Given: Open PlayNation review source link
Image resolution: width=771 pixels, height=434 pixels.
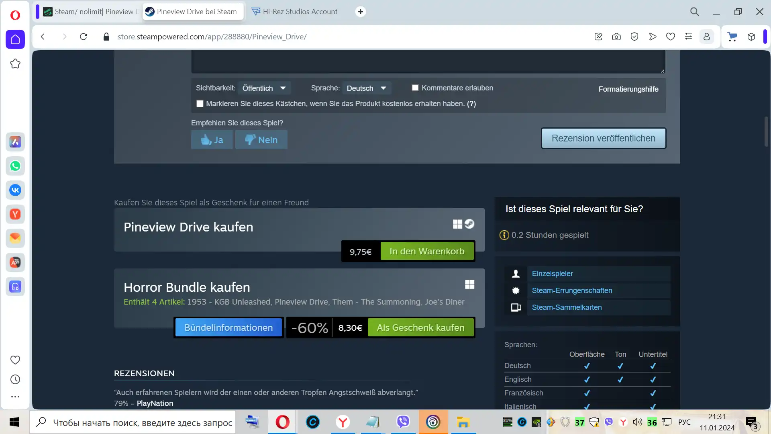Looking at the screenshot, I should click(155, 403).
